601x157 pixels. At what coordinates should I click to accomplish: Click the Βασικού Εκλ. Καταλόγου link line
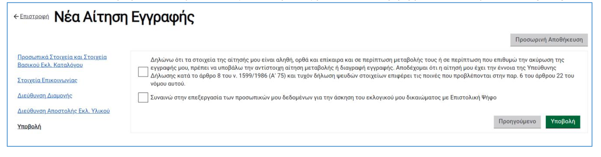50,65
